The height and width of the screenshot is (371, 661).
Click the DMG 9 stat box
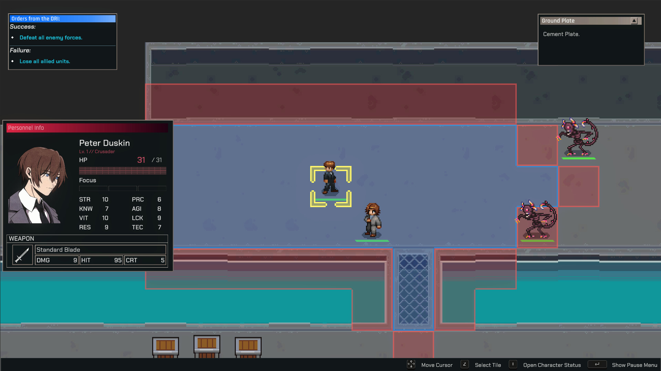57,260
